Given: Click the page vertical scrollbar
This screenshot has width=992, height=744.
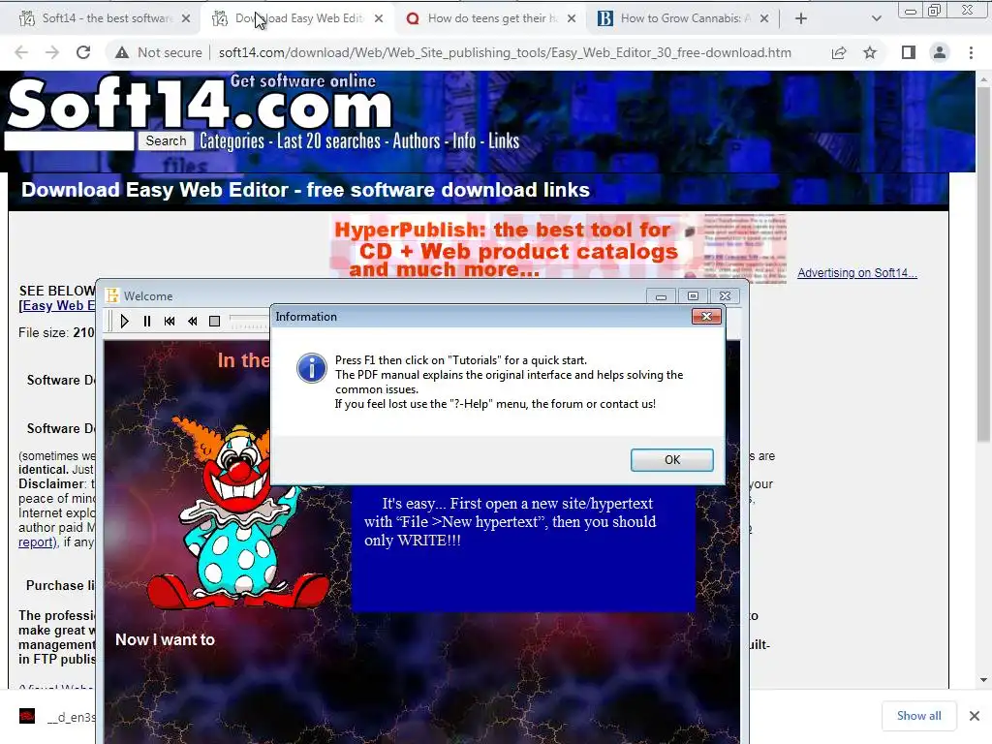Looking at the screenshot, I should (x=983, y=263).
